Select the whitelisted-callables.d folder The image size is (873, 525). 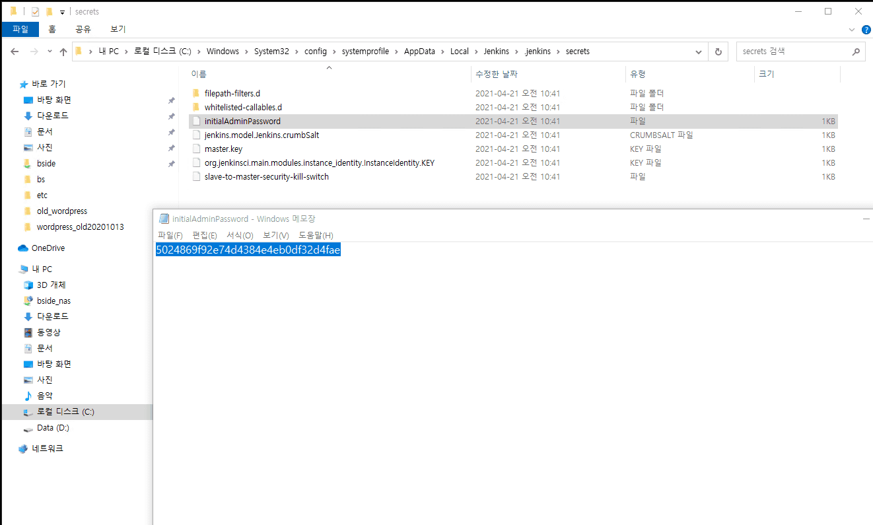[x=243, y=108]
